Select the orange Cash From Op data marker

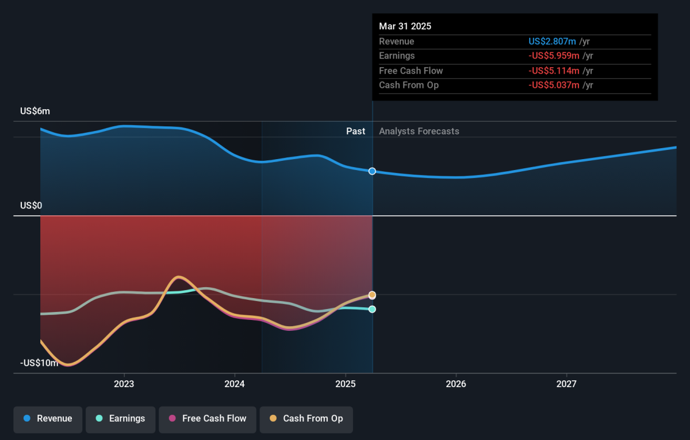tap(372, 295)
